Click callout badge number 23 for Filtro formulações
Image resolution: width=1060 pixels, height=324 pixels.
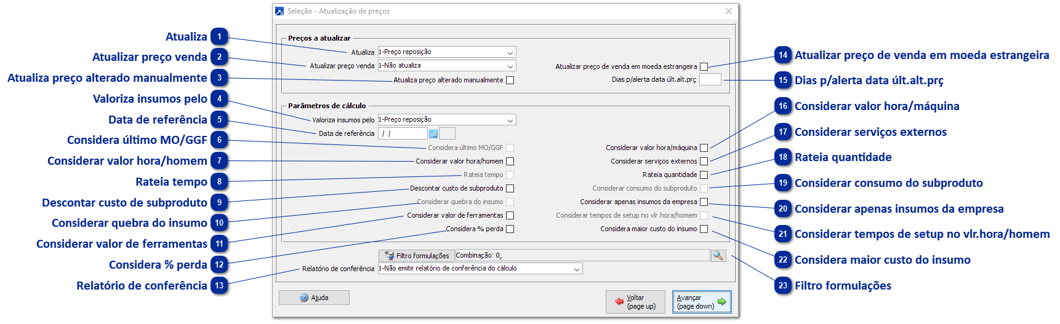[783, 285]
